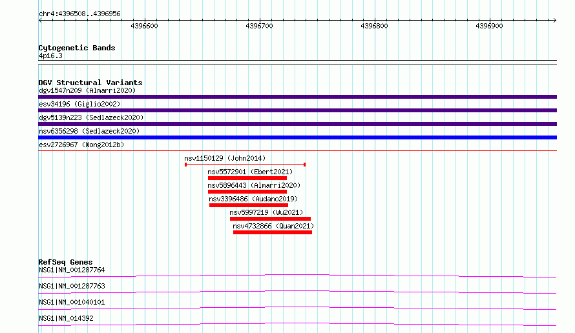
Task: Click the NM_001287764 magenta gene line
Action: pos(297,276)
